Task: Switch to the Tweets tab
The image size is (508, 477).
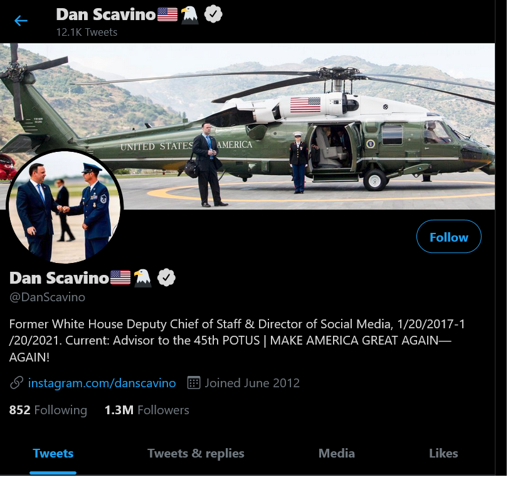Action: click(x=53, y=453)
